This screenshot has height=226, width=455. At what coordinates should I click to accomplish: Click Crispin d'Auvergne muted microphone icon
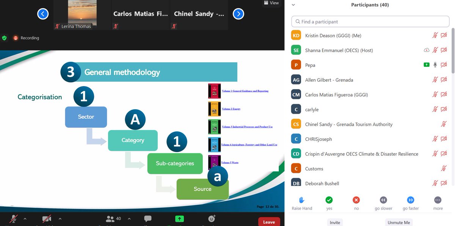tap(435, 154)
